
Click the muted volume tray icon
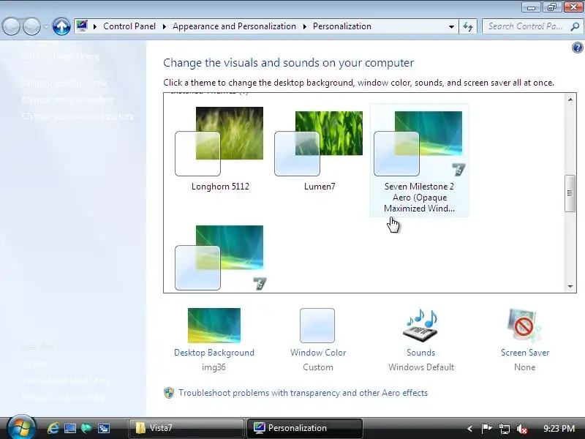point(522,429)
